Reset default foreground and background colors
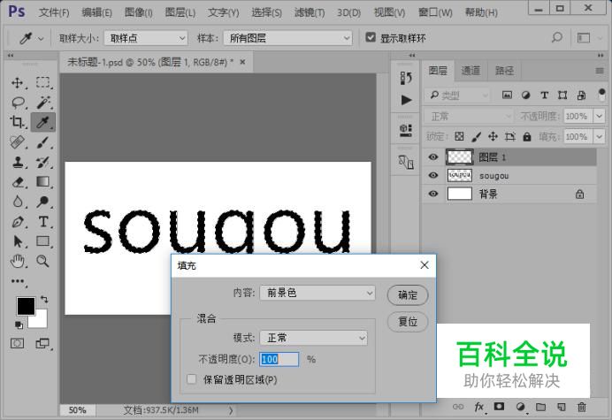612x420 pixels. click(19, 325)
